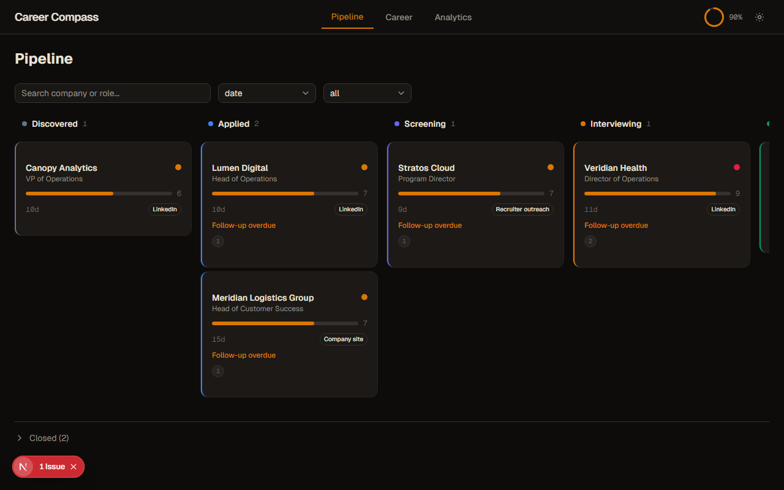
Task: Click the LinkedIn tag on Canopy Analytics
Action: 165,209
